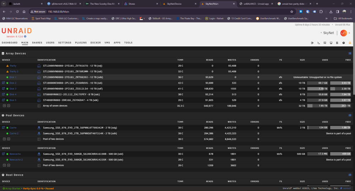Toggle Array Devices view with list icon
Viewport: 355px width, 191px height.
click(x=350, y=54)
